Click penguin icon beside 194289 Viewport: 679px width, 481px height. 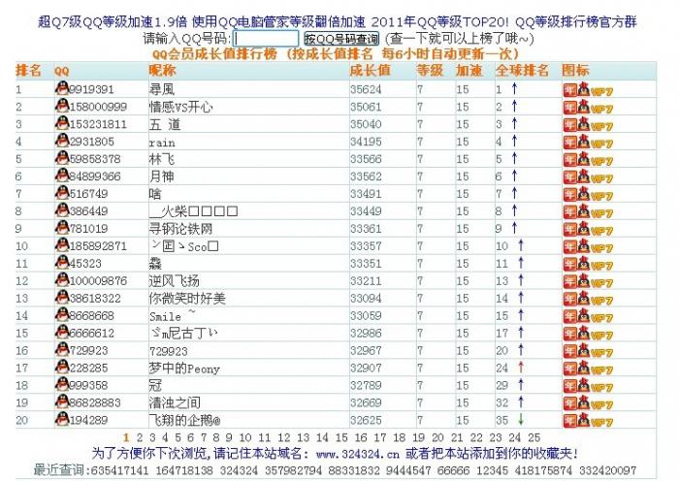tap(62, 419)
